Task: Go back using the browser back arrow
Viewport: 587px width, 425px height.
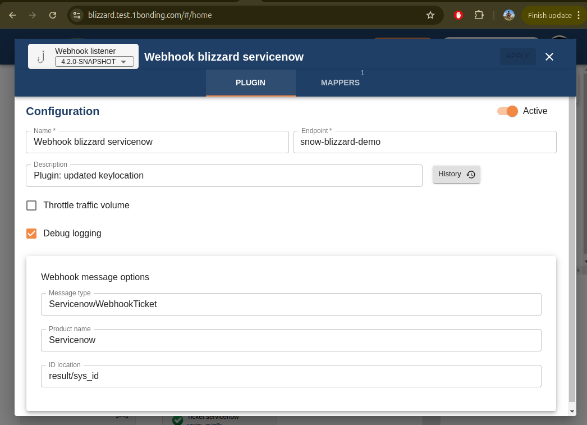Action: point(12,15)
